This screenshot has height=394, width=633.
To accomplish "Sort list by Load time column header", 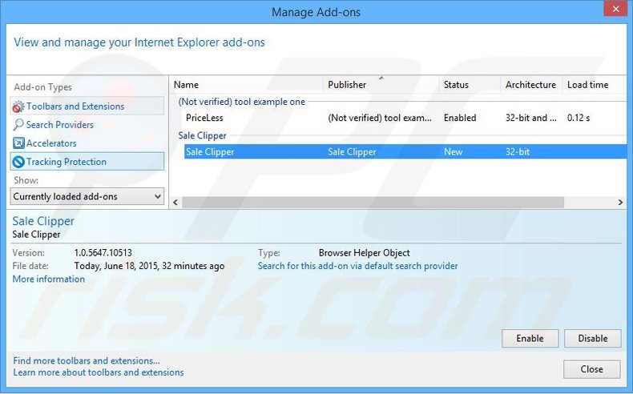I will pyautogui.click(x=594, y=85).
